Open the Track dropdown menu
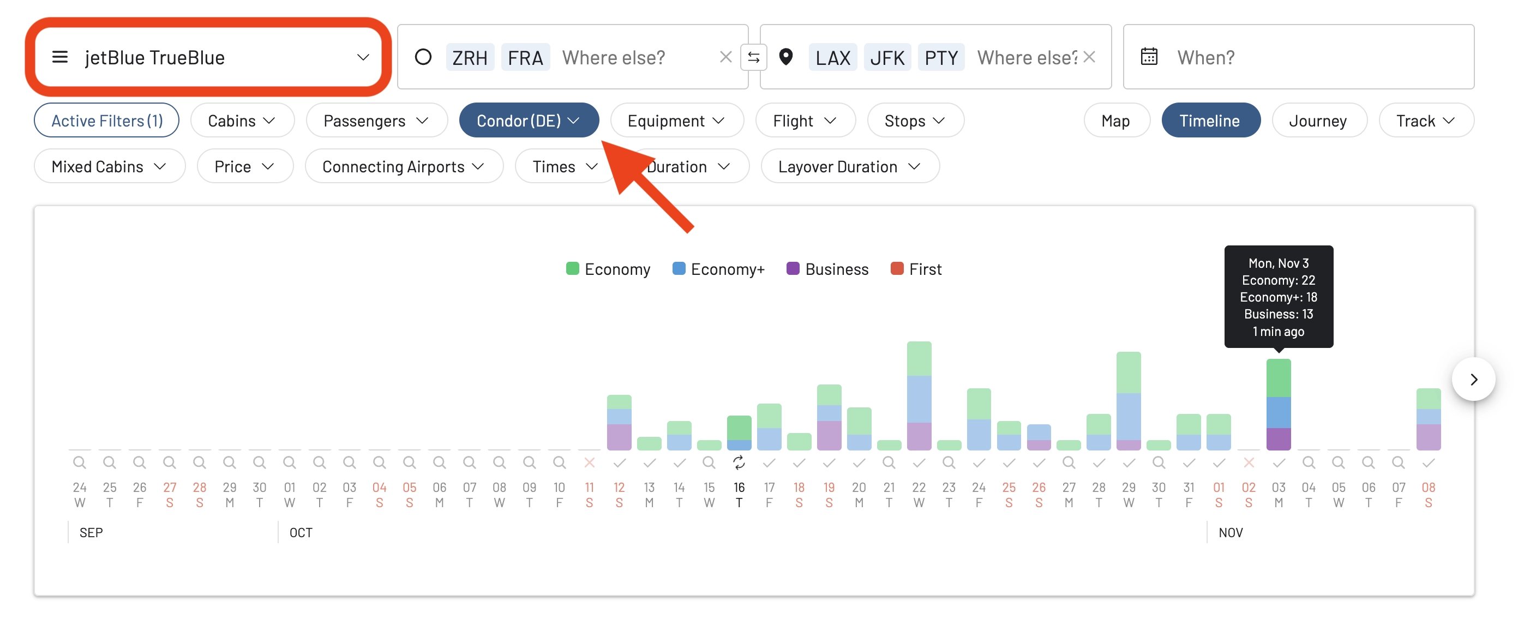Image resolution: width=1524 pixels, height=637 pixels. point(1426,121)
